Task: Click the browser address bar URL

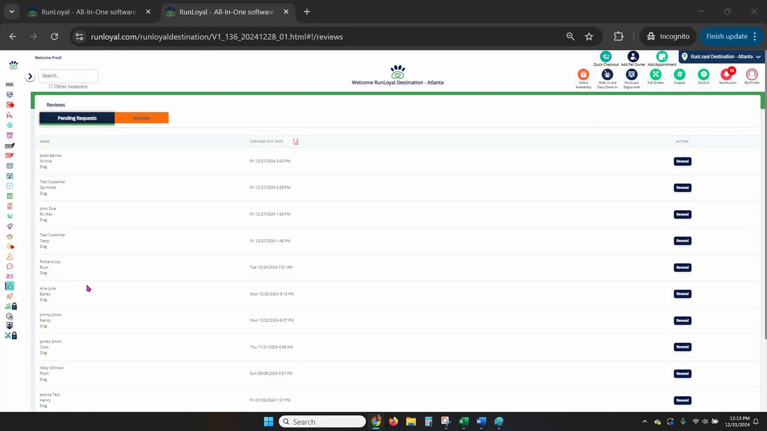Action: (217, 37)
